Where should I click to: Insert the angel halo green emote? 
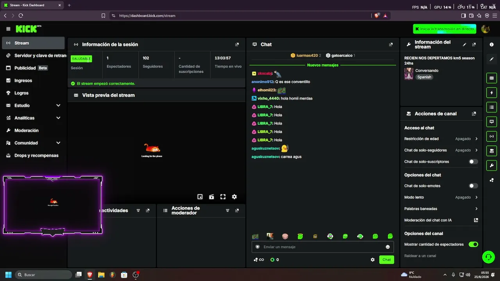[300, 236]
